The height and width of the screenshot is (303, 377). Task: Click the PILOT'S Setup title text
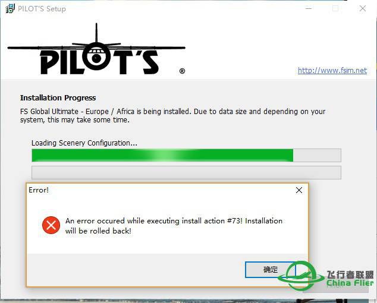tap(42, 9)
